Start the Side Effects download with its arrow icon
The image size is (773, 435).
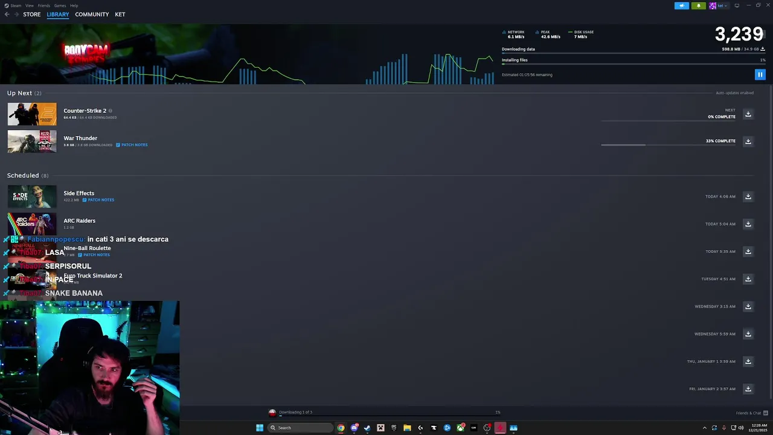[748, 196]
